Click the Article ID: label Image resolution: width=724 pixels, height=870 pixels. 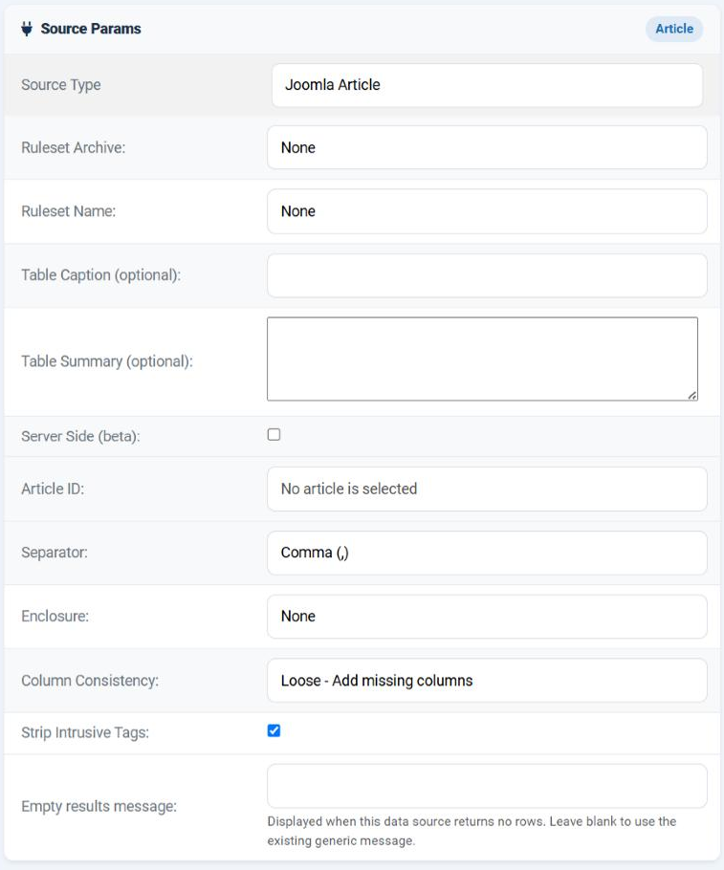click(53, 489)
